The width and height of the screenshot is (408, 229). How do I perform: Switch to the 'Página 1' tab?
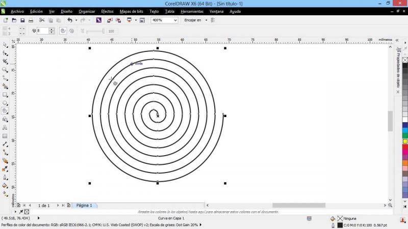tap(84, 206)
